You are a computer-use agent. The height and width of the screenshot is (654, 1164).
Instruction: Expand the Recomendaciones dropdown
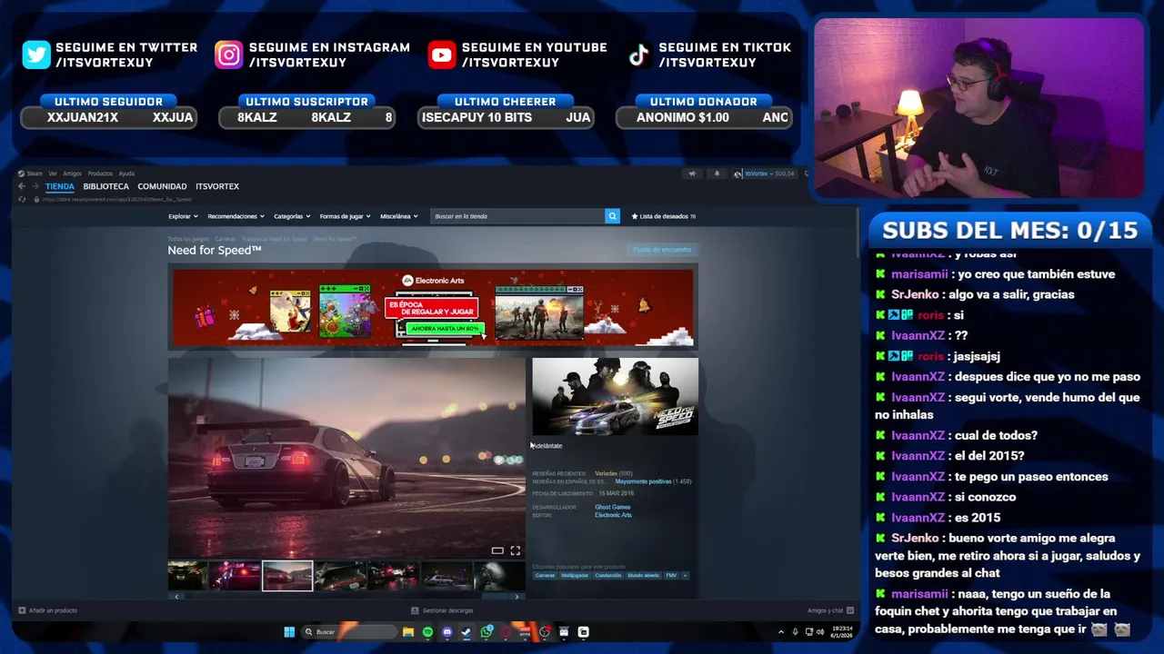(x=236, y=216)
